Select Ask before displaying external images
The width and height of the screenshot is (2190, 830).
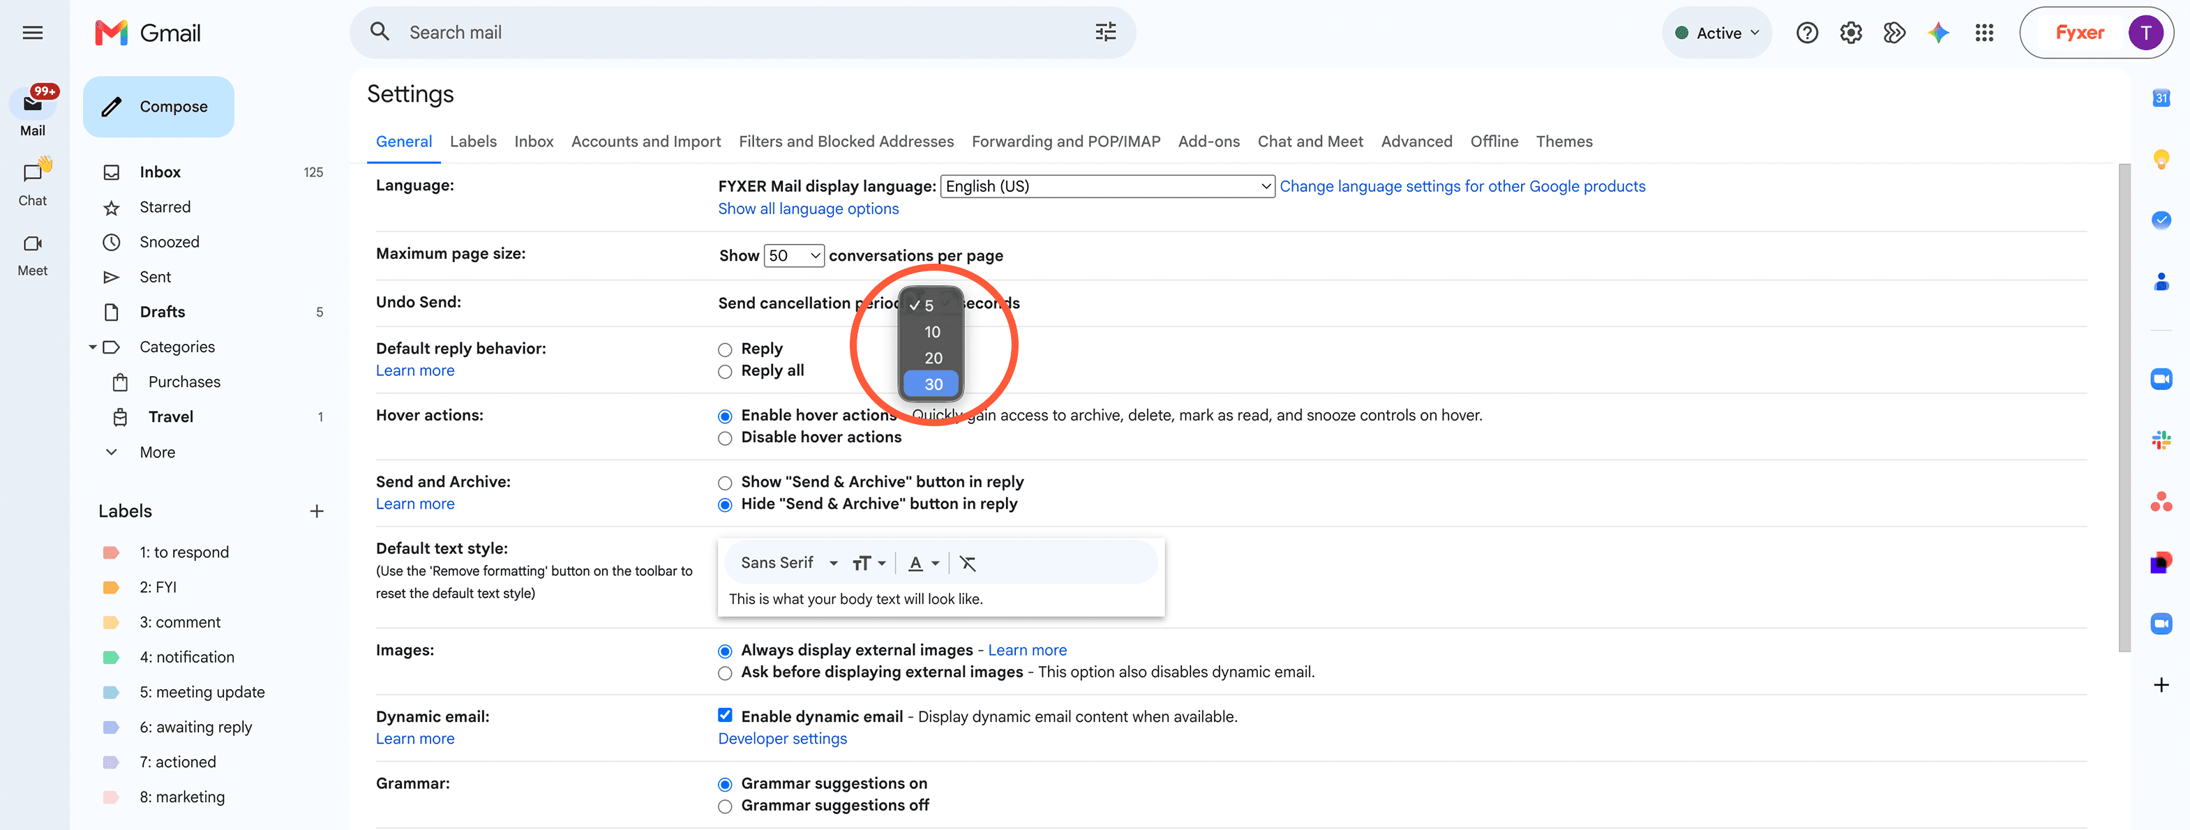pyautogui.click(x=724, y=674)
